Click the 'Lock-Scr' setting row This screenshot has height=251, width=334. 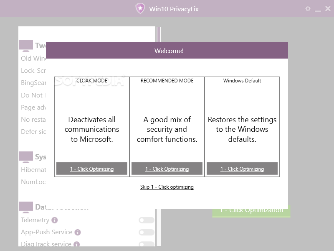pyautogui.click(x=33, y=70)
